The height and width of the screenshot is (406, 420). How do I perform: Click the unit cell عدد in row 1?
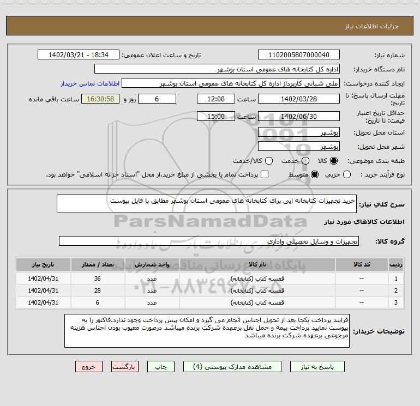click(152, 278)
